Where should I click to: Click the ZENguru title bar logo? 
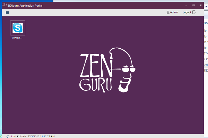[5, 5]
